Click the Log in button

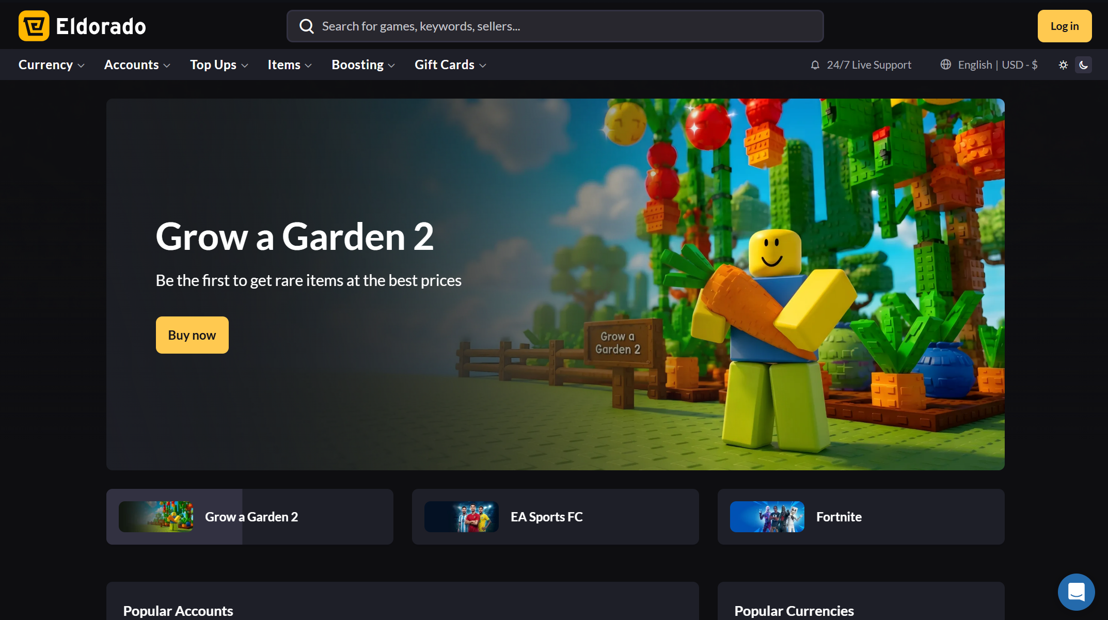click(1065, 26)
